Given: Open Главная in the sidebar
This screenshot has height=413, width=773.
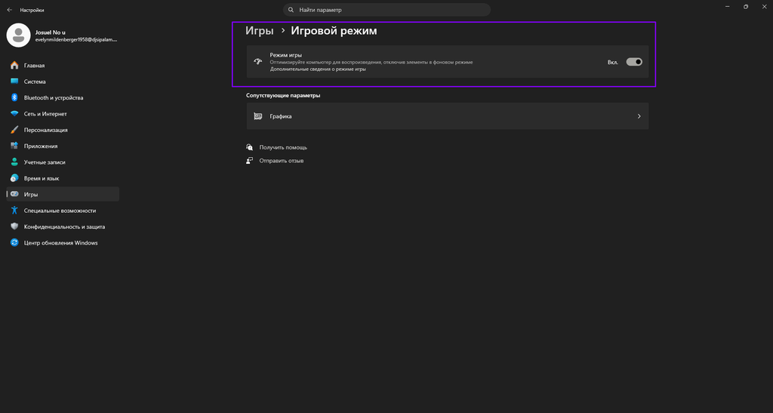Looking at the screenshot, I should point(63,65).
